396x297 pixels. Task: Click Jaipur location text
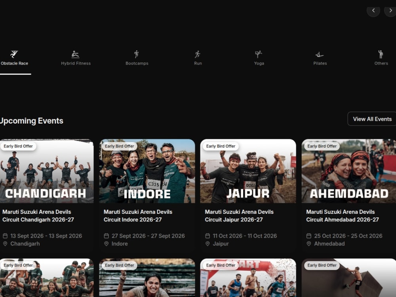click(x=221, y=244)
